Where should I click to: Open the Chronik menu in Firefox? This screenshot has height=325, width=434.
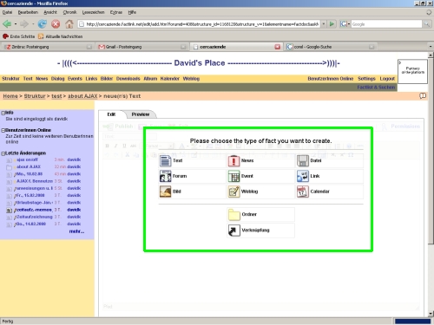[x=69, y=12]
